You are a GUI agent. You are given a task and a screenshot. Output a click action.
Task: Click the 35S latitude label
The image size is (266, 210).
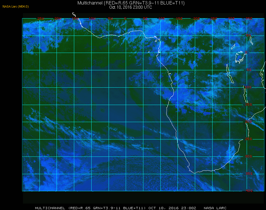249,174
